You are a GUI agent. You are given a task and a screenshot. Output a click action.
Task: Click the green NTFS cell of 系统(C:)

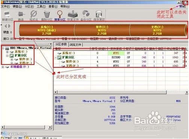tap(116, 53)
